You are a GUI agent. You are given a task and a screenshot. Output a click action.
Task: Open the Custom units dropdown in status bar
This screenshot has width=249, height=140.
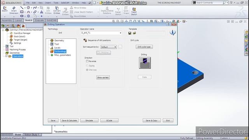(x=225, y=138)
